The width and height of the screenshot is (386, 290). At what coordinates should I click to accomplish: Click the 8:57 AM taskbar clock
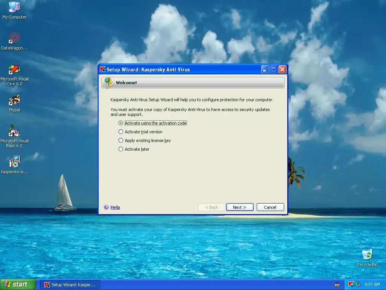pyautogui.click(x=372, y=284)
